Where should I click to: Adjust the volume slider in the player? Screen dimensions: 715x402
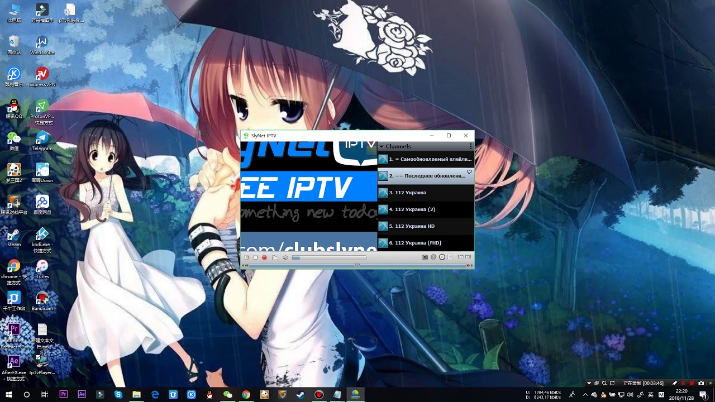[329, 257]
